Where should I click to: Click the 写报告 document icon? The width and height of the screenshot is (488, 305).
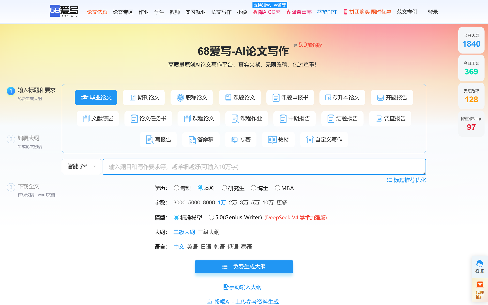point(150,140)
